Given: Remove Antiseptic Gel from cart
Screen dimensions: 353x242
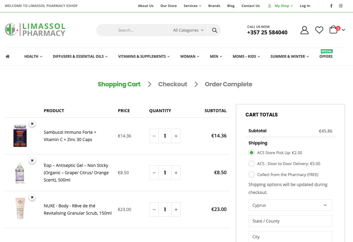Looking at the screenshot, I should coord(32,161).
